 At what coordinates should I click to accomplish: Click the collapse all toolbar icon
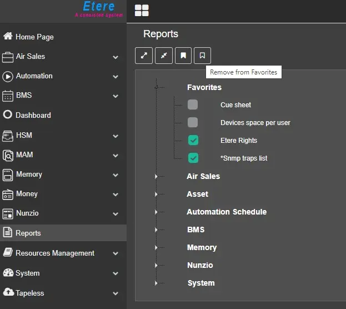pos(163,56)
